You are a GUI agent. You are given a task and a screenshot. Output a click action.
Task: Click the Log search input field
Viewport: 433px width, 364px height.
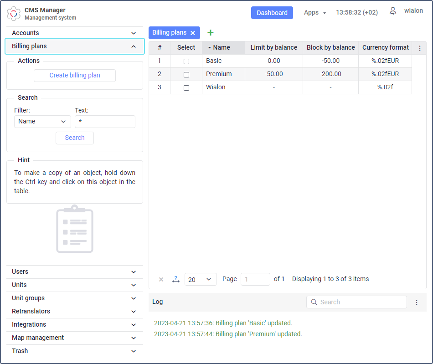tap(356, 302)
